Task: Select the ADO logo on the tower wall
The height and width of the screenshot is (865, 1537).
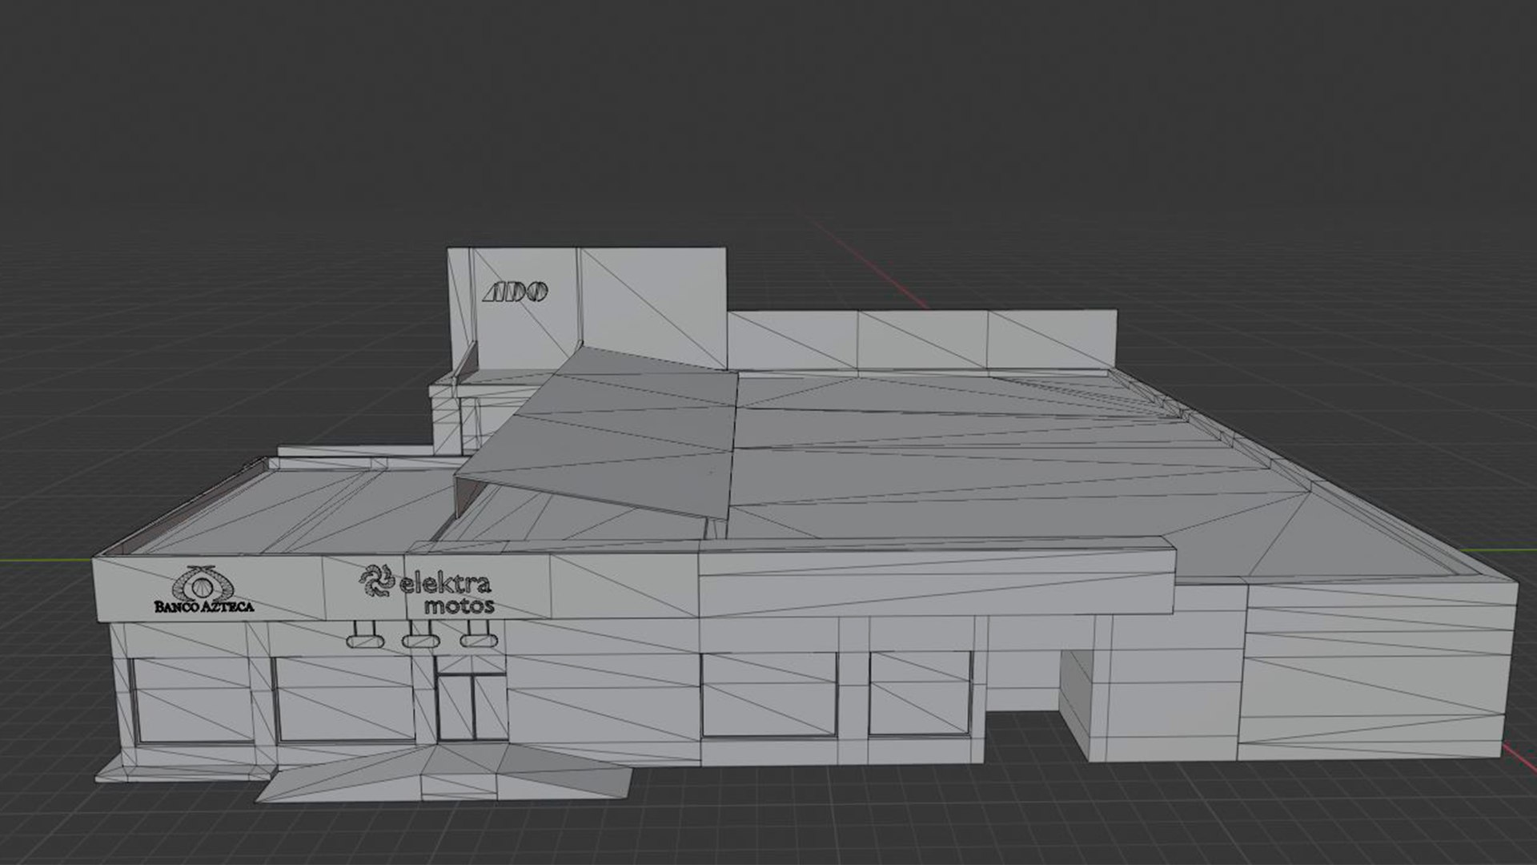Action: 515,292
